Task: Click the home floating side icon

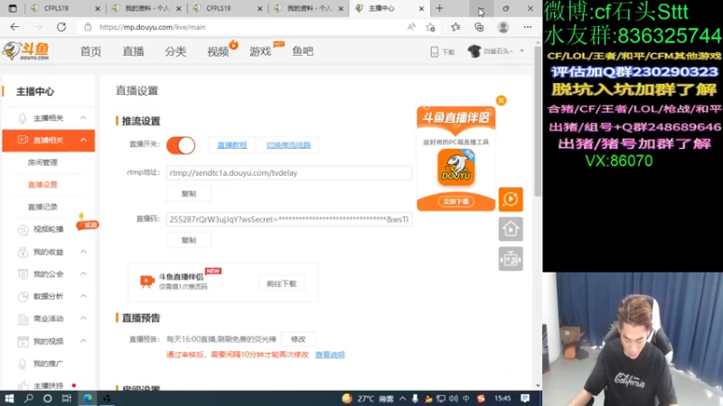Action: tap(511, 229)
